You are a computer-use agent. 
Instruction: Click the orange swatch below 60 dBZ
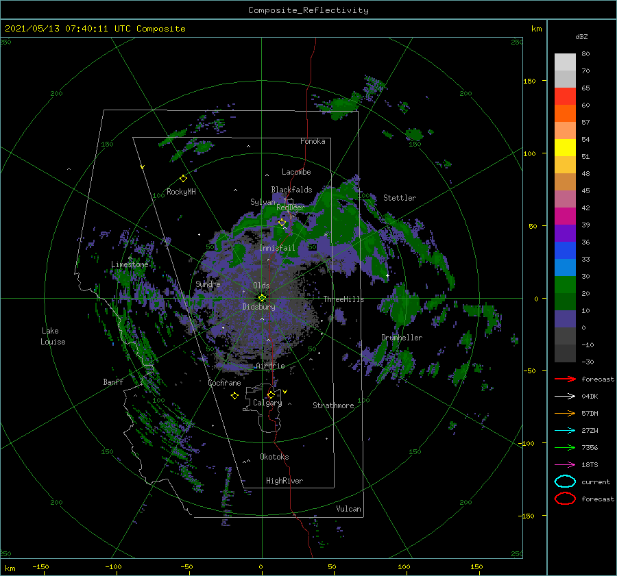[565, 113]
